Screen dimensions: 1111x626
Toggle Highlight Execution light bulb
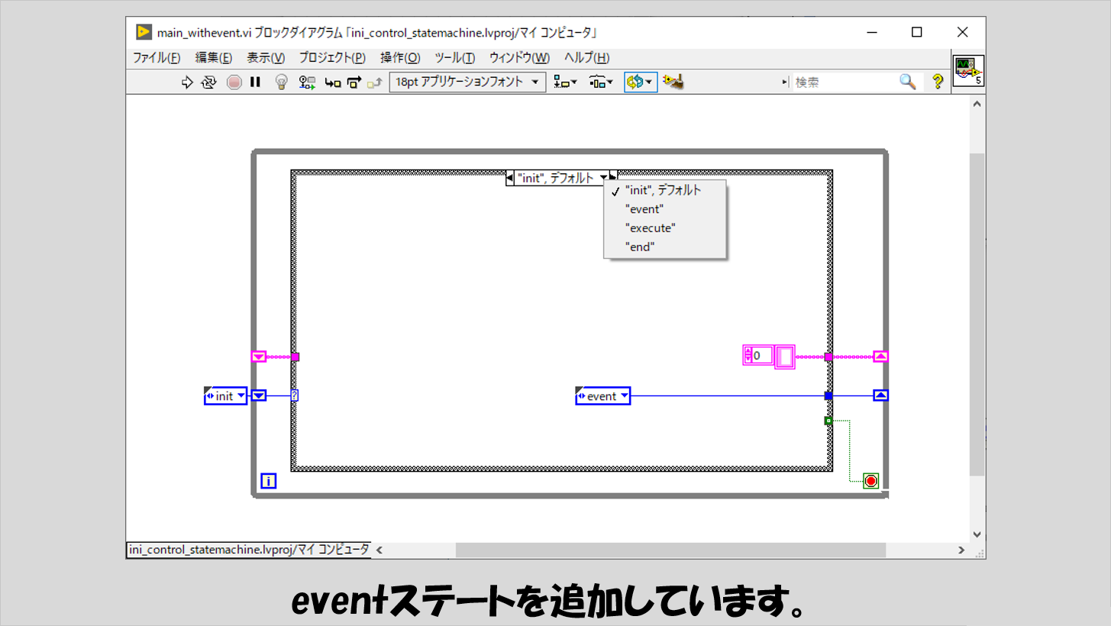pos(281,82)
